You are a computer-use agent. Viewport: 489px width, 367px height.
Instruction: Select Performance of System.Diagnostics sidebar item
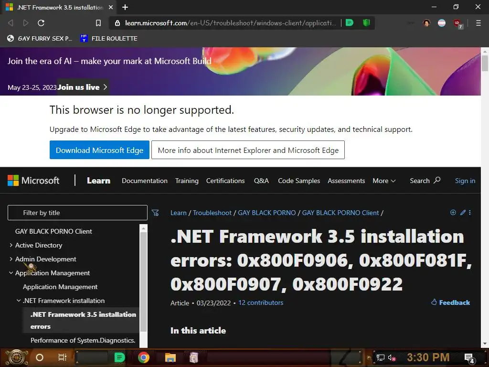pyautogui.click(x=83, y=340)
